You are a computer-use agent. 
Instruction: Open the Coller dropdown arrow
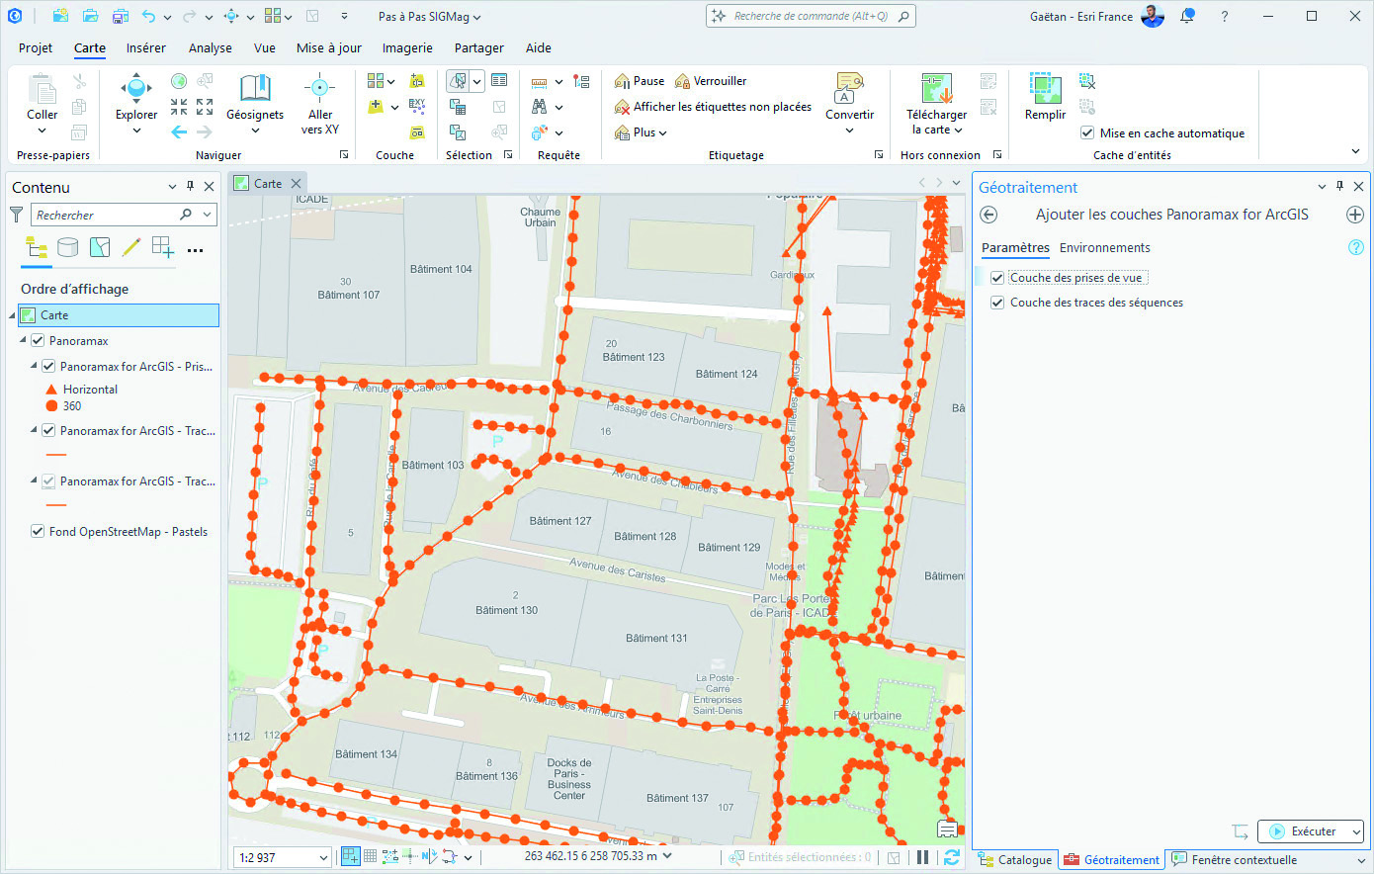click(42, 131)
